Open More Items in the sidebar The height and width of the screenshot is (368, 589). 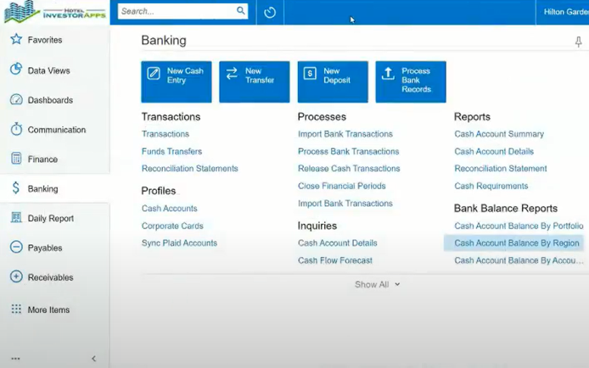(x=48, y=310)
